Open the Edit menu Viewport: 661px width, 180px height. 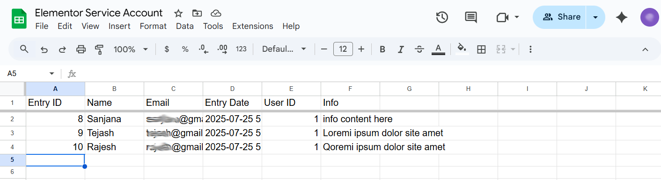(65, 26)
